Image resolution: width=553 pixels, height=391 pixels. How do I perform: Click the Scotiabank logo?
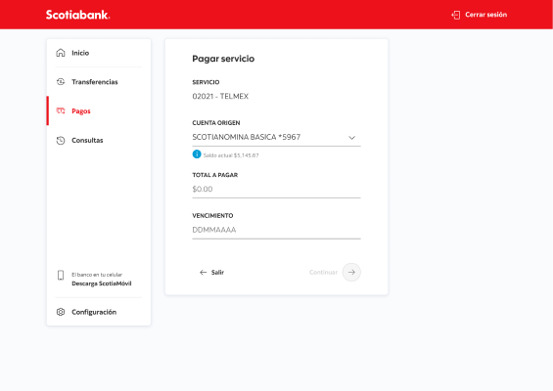[78, 15]
